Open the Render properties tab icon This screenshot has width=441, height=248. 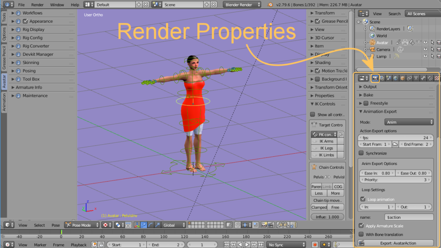pyautogui.click(x=375, y=78)
